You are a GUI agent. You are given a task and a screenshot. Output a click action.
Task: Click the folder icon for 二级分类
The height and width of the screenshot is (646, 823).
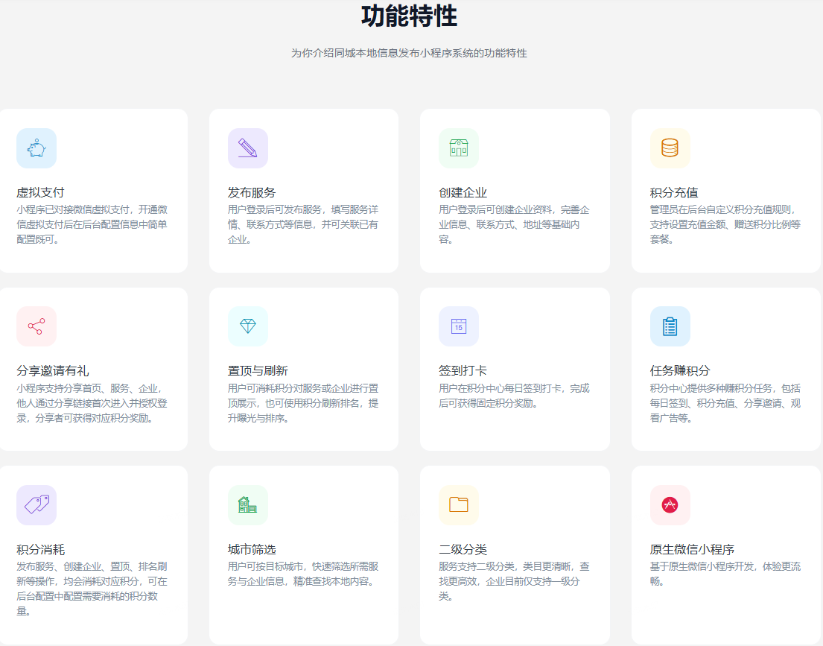459,504
